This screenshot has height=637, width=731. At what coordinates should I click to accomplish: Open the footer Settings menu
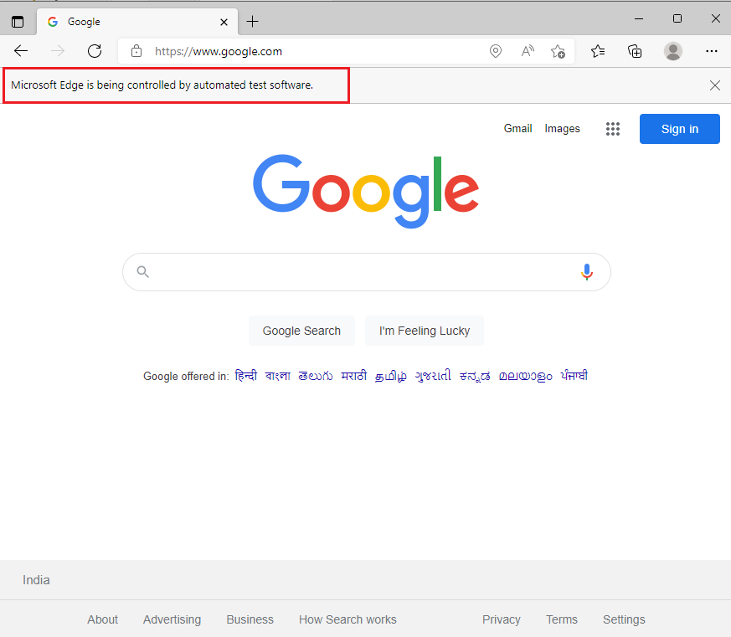624,619
